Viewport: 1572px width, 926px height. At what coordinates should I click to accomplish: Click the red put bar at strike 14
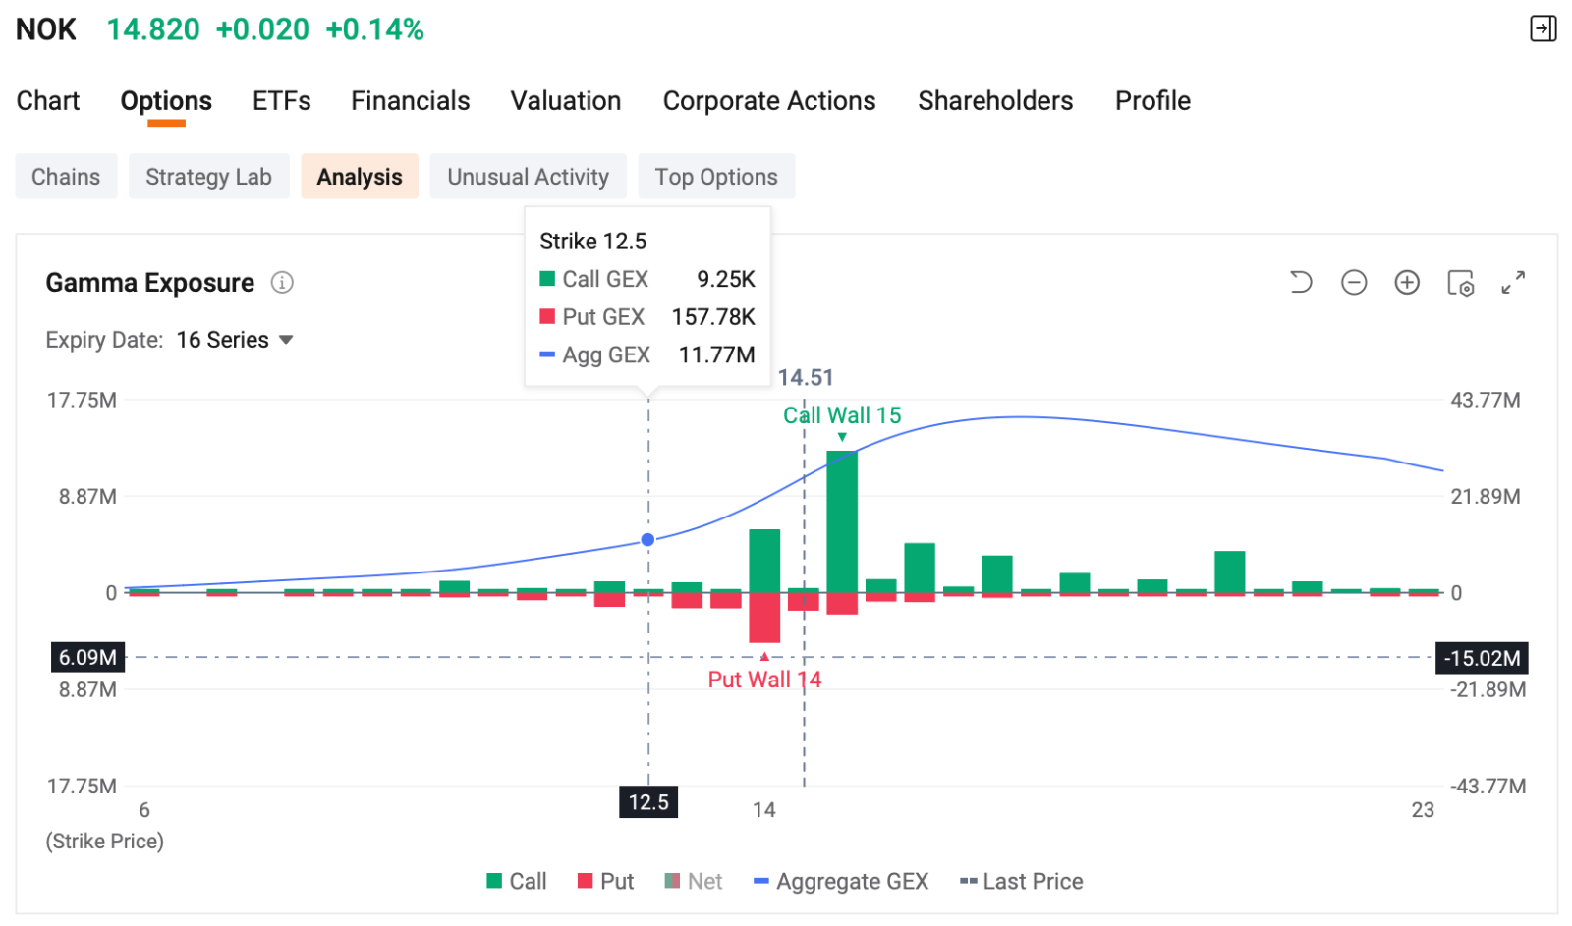pyautogui.click(x=764, y=618)
